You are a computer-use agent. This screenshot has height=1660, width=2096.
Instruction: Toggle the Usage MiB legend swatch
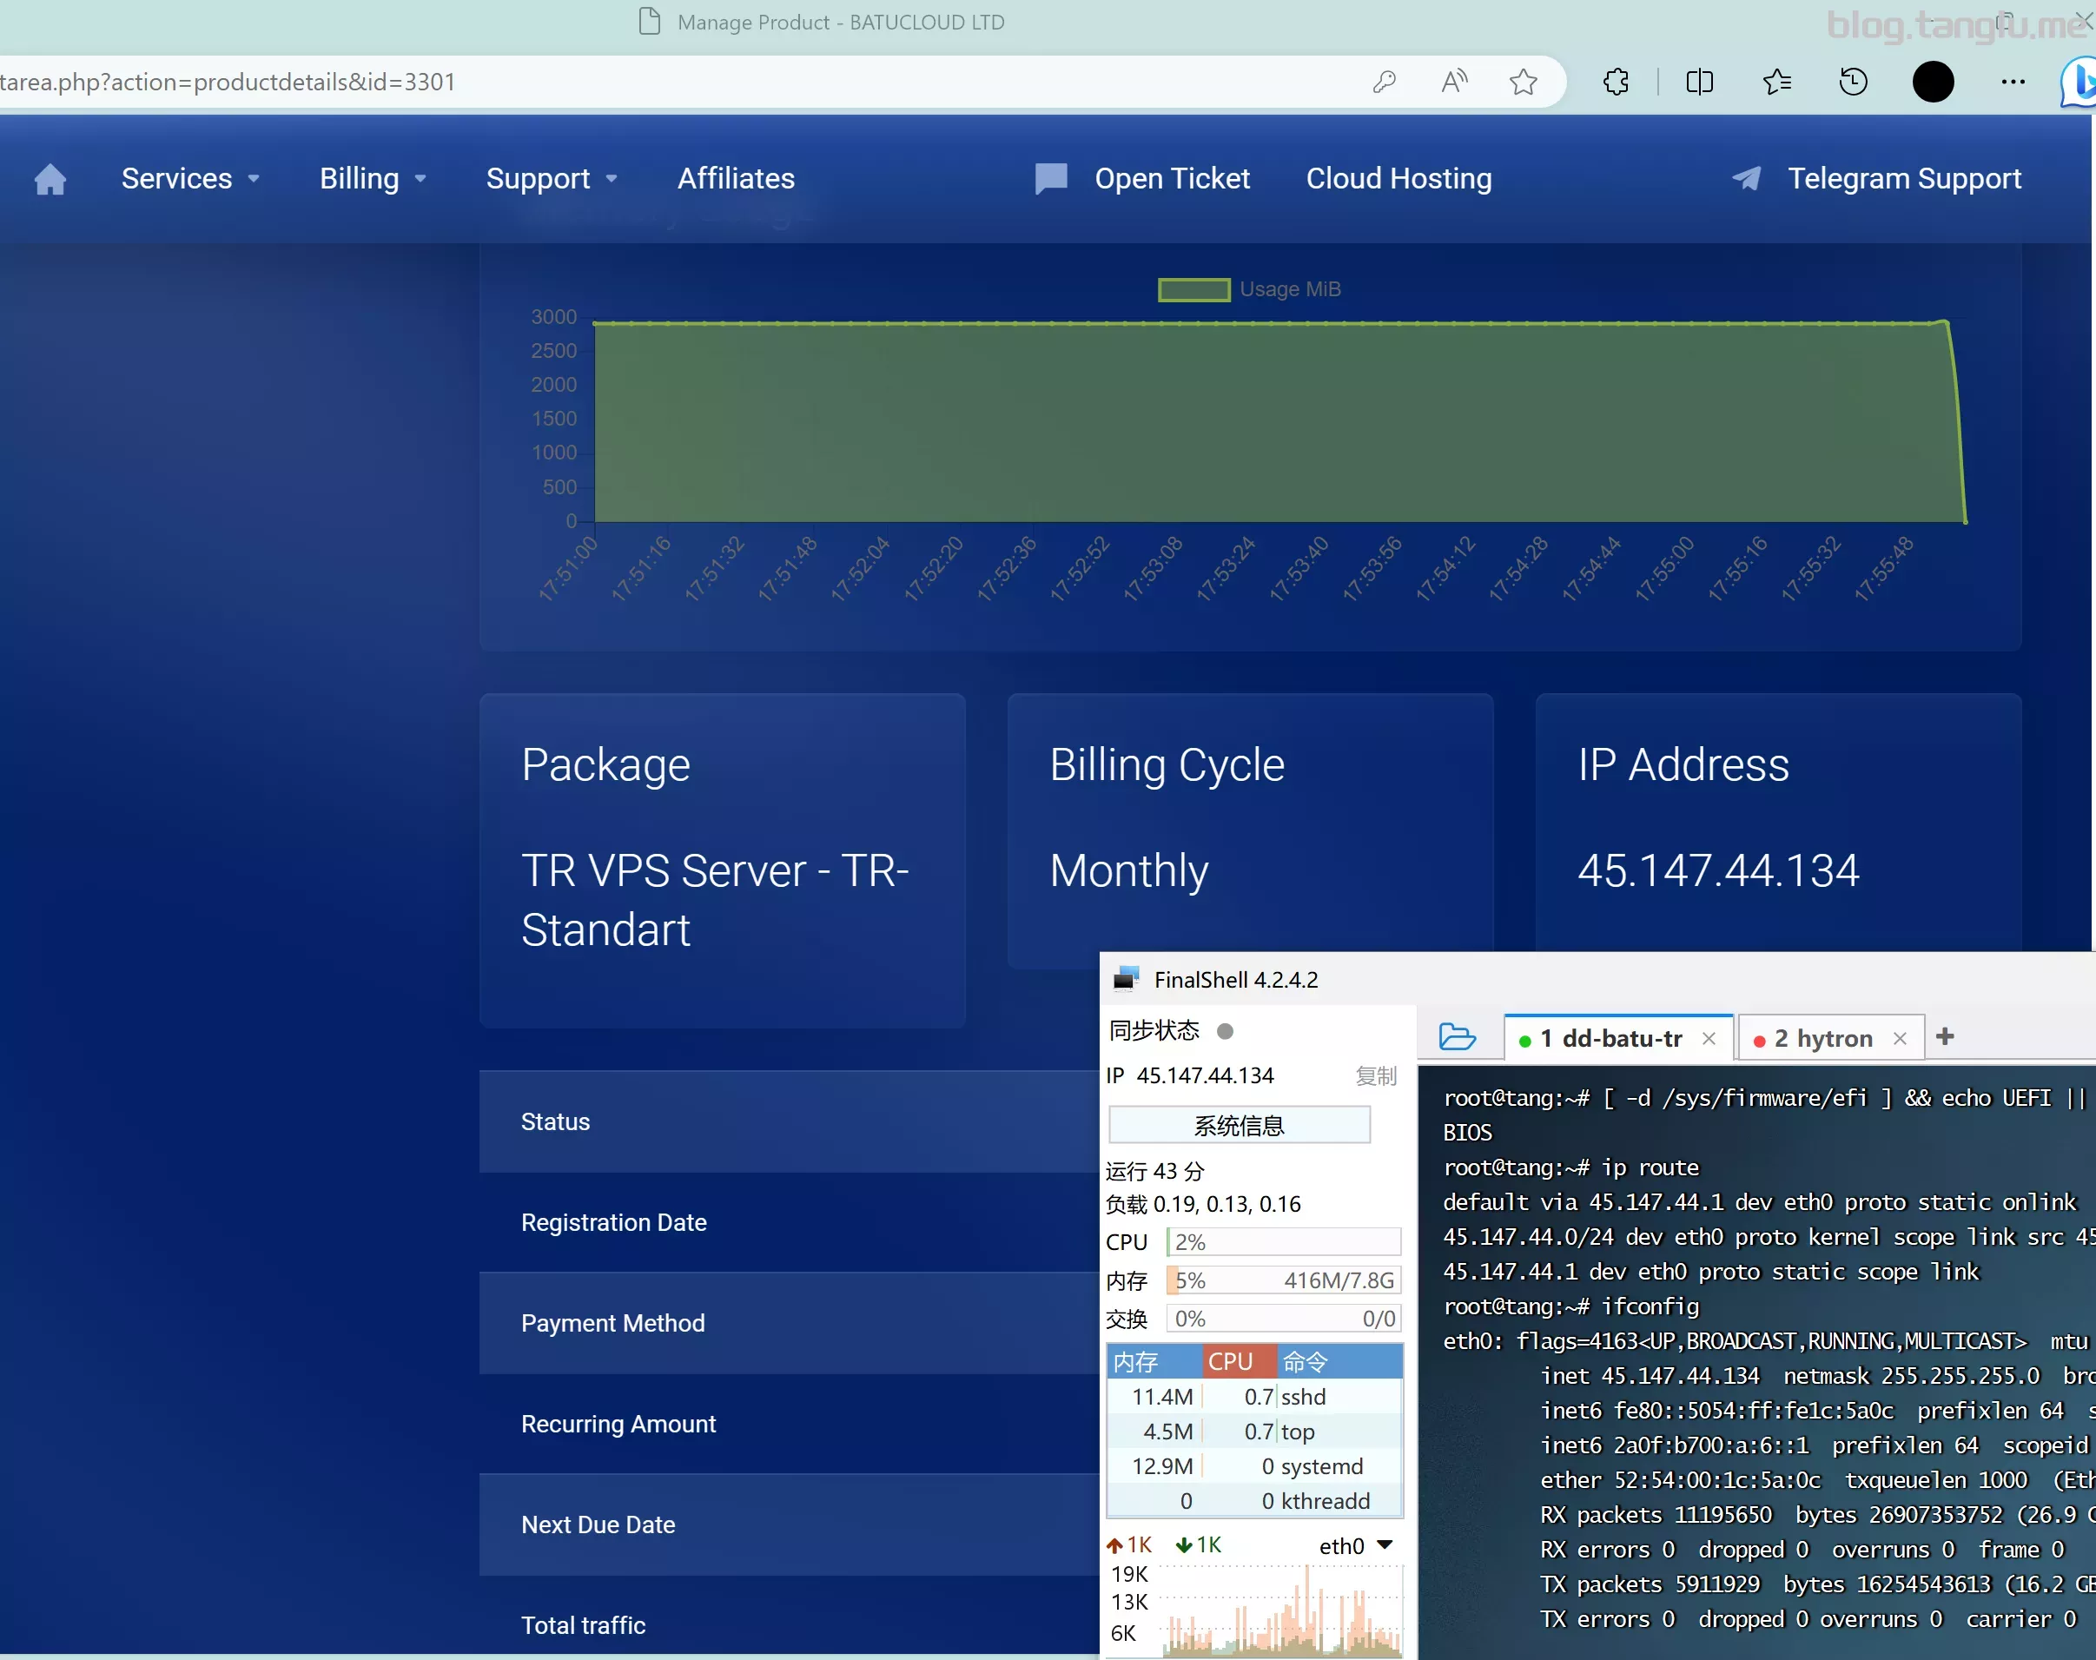1194,289
